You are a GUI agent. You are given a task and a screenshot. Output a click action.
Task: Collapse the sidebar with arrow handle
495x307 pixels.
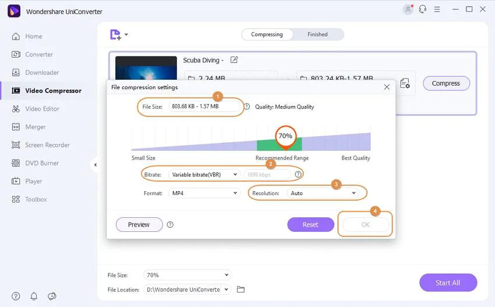click(95, 164)
